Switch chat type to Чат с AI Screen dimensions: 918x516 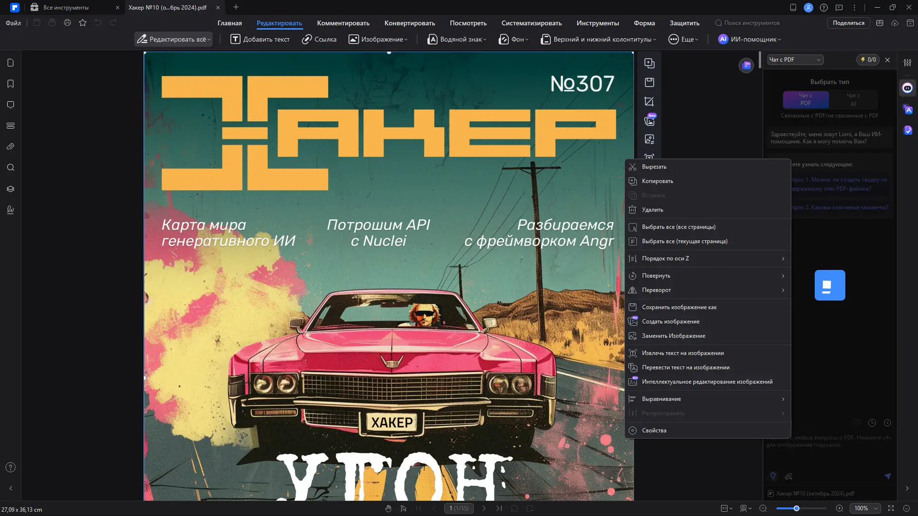pyautogui.click(x=853, y=99)
